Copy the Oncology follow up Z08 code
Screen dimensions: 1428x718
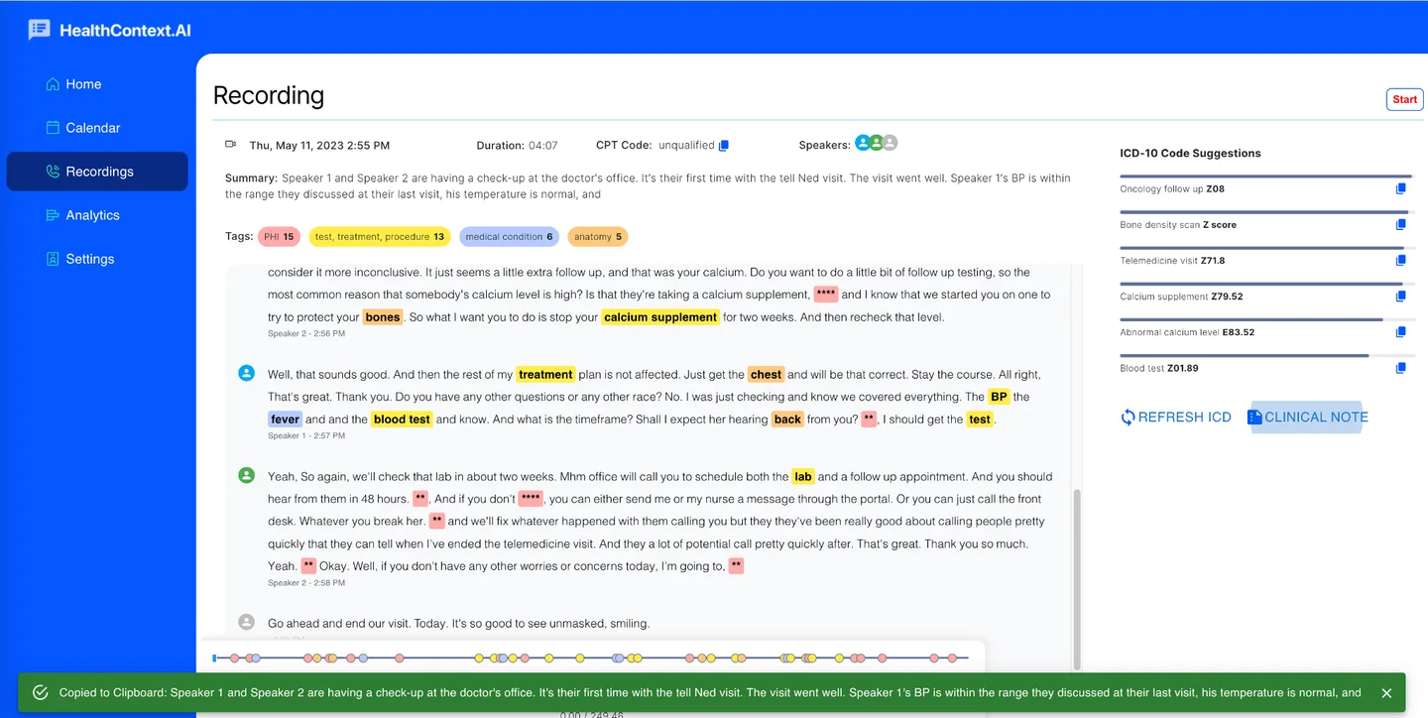click(1400, 188)
